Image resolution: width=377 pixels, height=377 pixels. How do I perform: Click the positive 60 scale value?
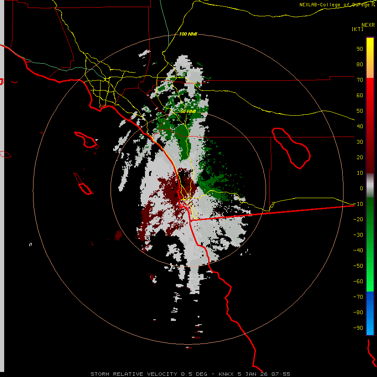tap(360, 95)
